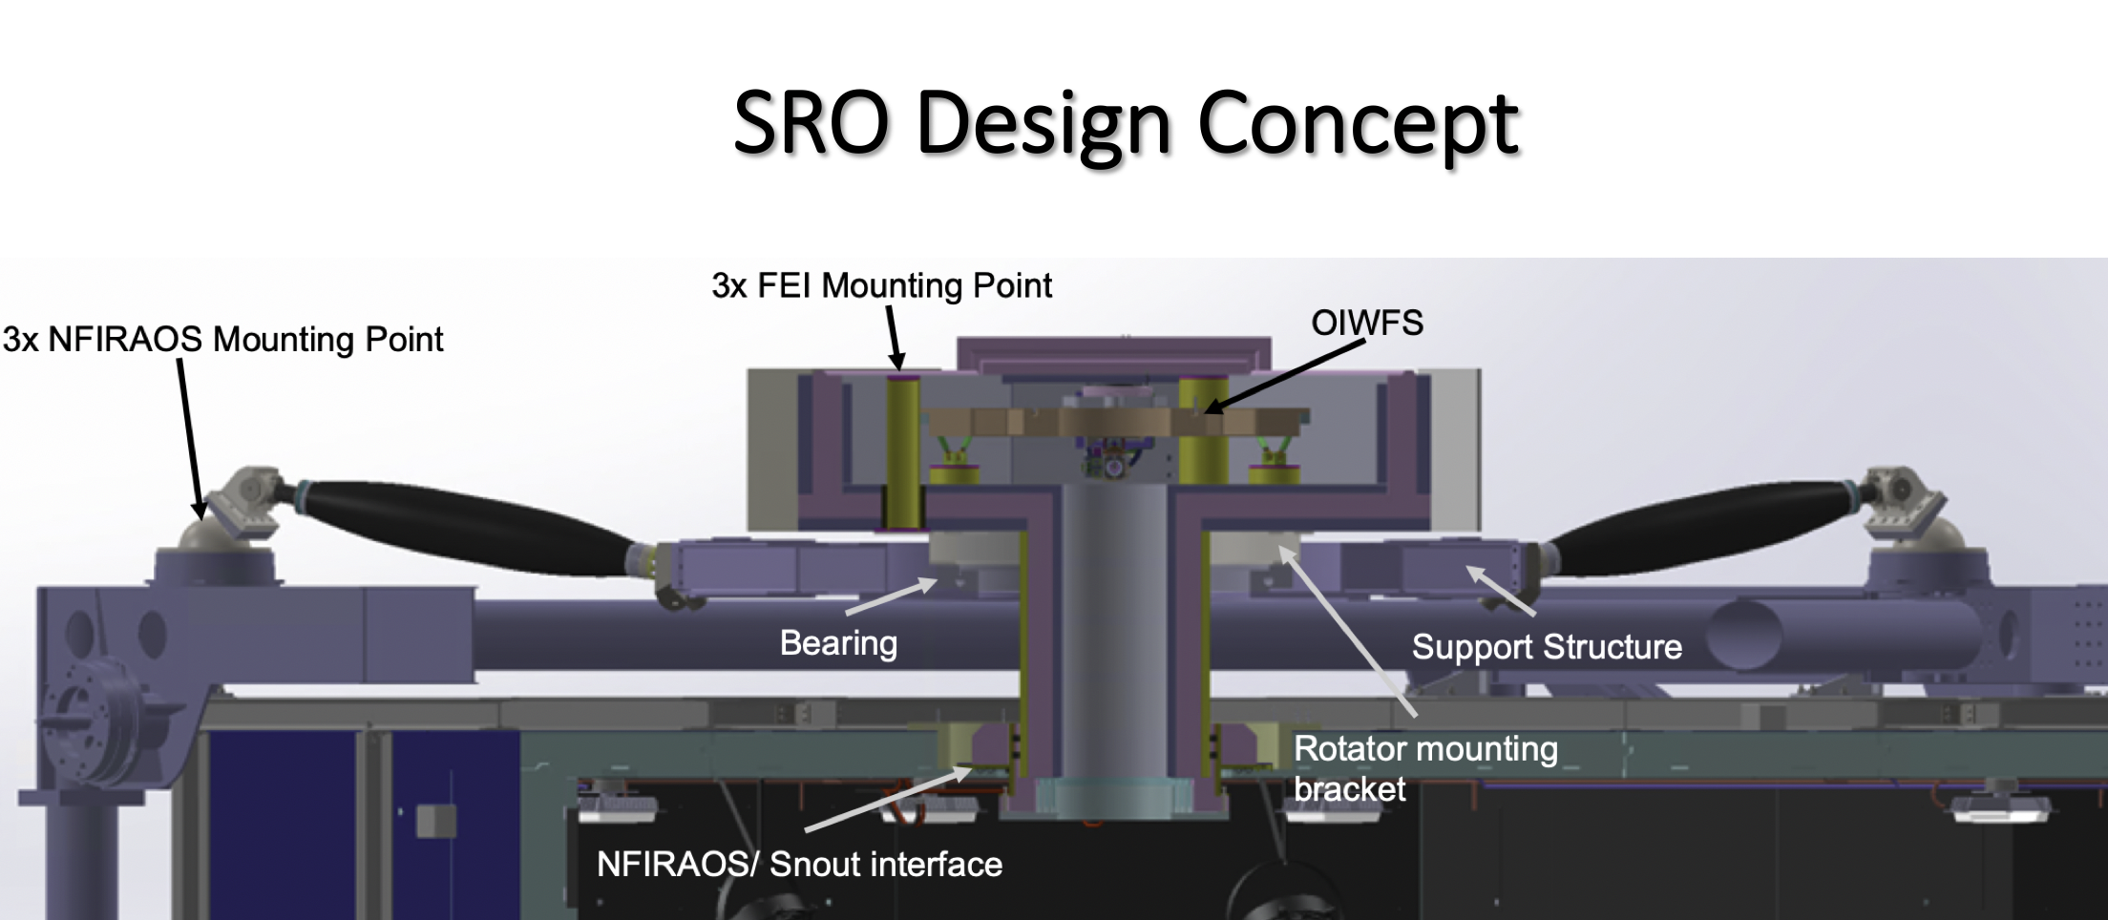Screen dimensions: 2108x920
Task: Click the OIWFS label text
Action: pyautogui.click(x=1366, y=324)
